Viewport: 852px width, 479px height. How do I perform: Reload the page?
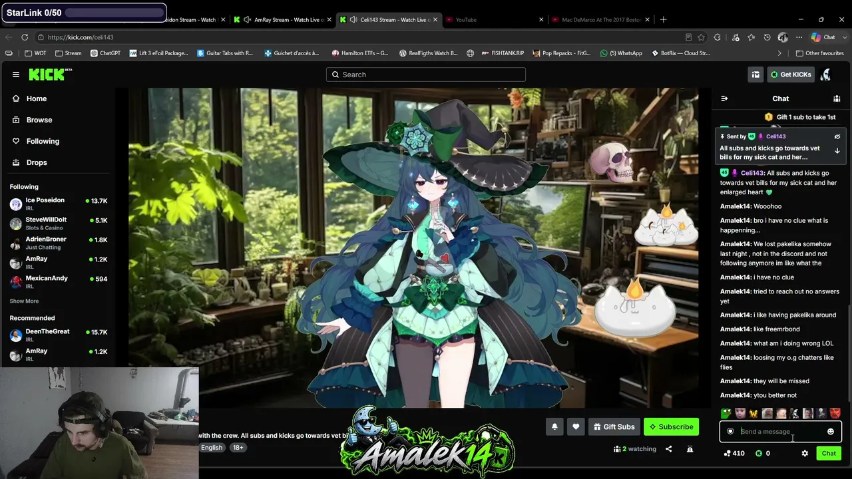[x=25, y=37]
